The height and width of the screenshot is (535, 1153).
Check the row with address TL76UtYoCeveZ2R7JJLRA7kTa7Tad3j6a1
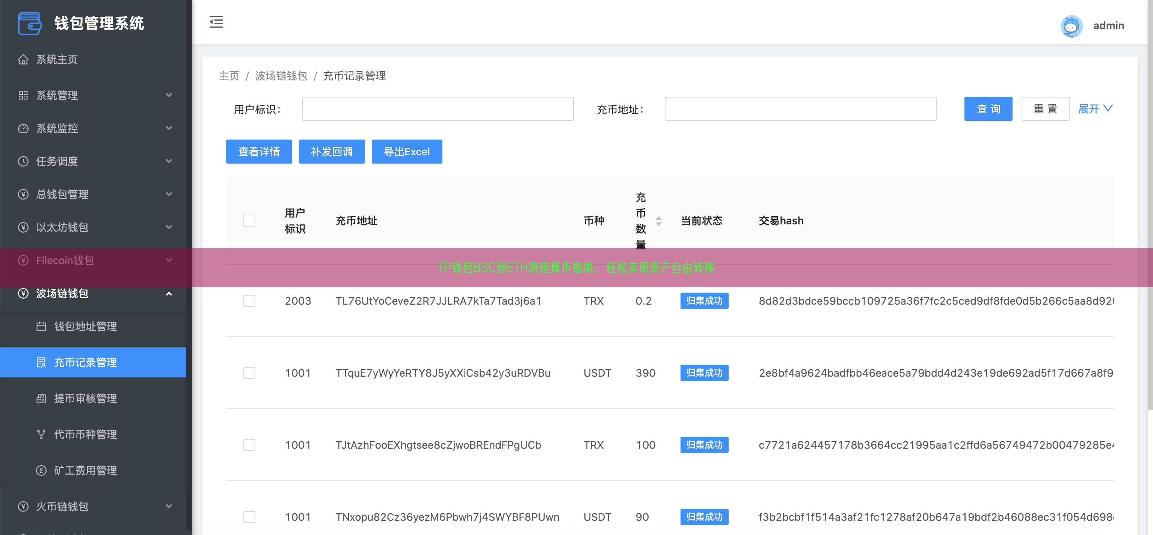(249, 301)
